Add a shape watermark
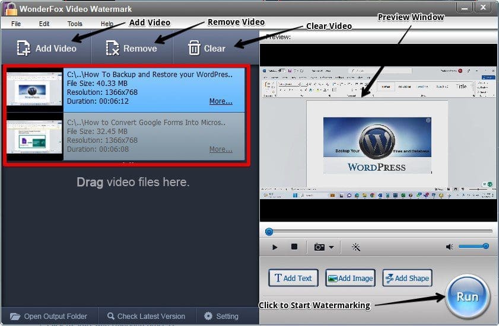Viewport: 499px width, 326px height. (408, 278)
